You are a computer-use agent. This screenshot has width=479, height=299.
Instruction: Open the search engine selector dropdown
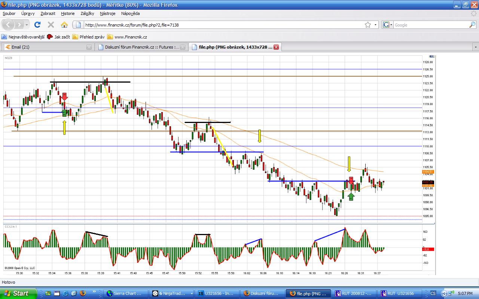tap(388, 25)
